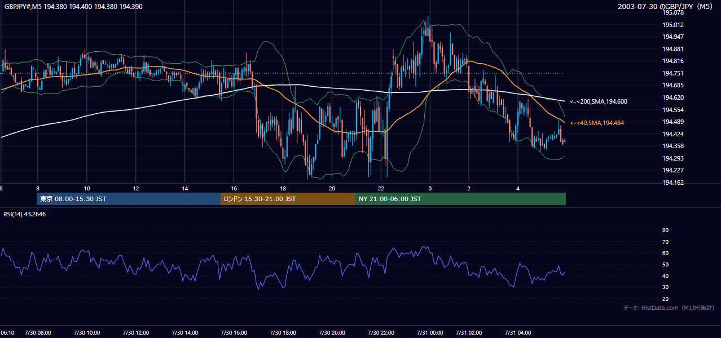
Task: Click the bottom time label 7/30 22:00
Action: click(x=381, y=333)
